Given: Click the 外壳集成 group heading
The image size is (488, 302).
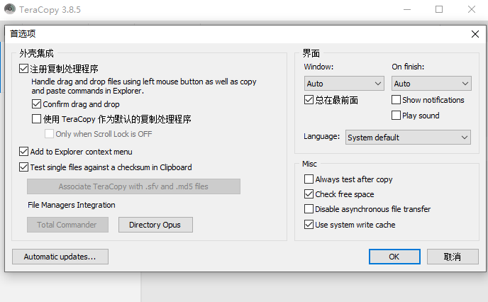Looking at the screenshot, I should point(36,53).
